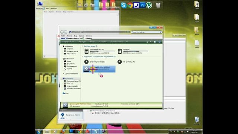Select the CD drive (F:) icon

click(120, 62)
